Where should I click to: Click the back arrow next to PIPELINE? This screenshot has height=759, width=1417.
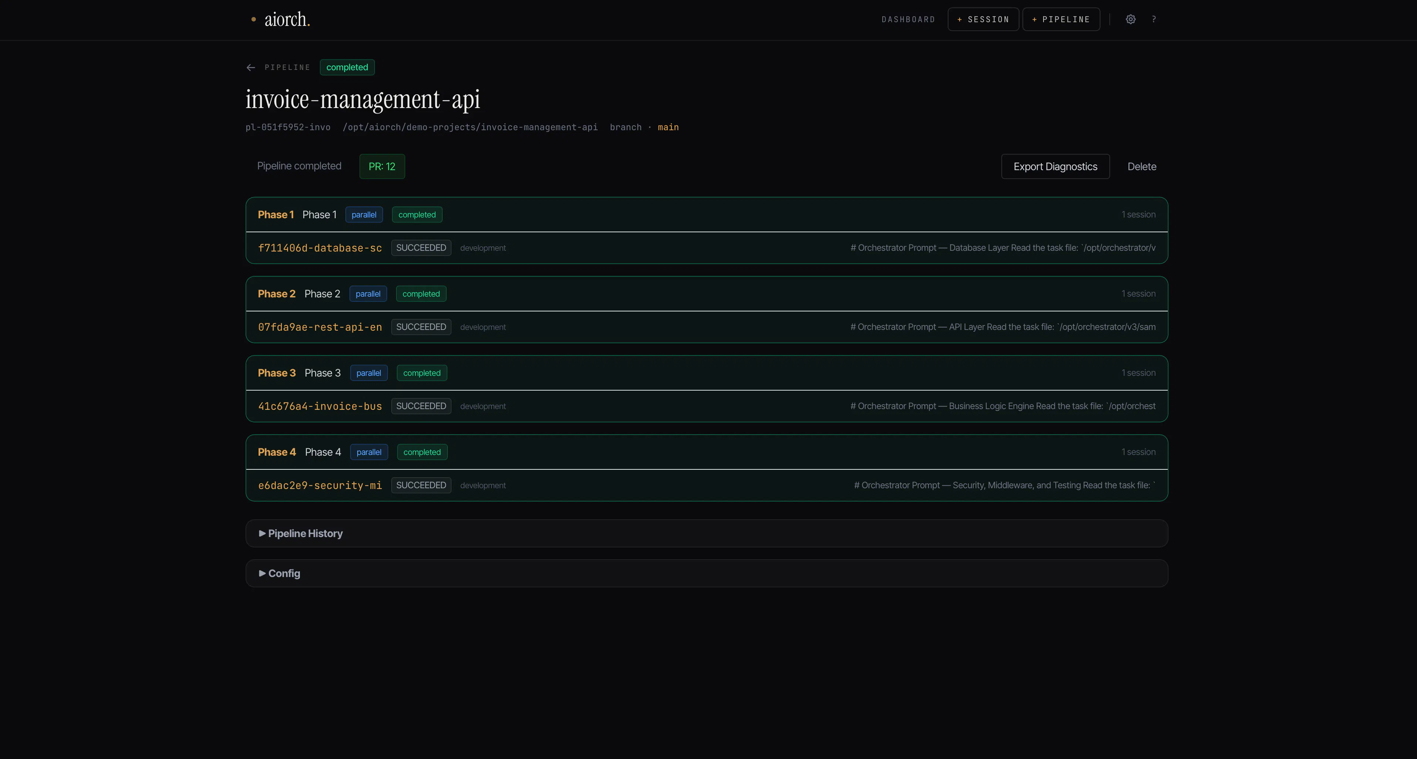(x=251, y=67)
